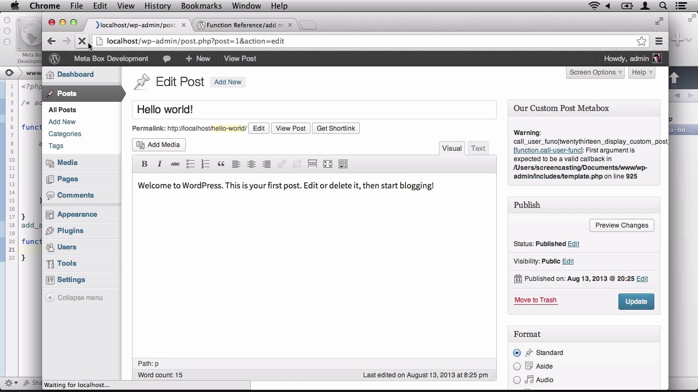Screen dimensions: 698x392
Task: Click the admin avatar in admin bar
Action: tap(657, 59)
